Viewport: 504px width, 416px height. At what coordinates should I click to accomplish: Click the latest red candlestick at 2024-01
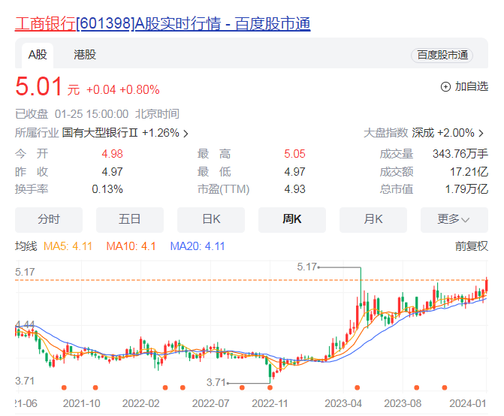tap(487, 285)
